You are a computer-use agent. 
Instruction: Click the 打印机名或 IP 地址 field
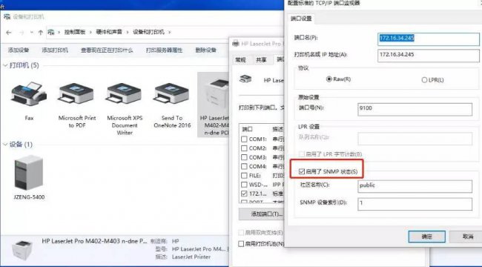pos(428,55)
